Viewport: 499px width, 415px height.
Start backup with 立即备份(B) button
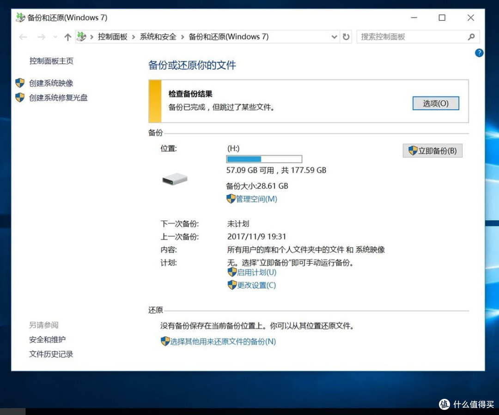tap(432, 151)
